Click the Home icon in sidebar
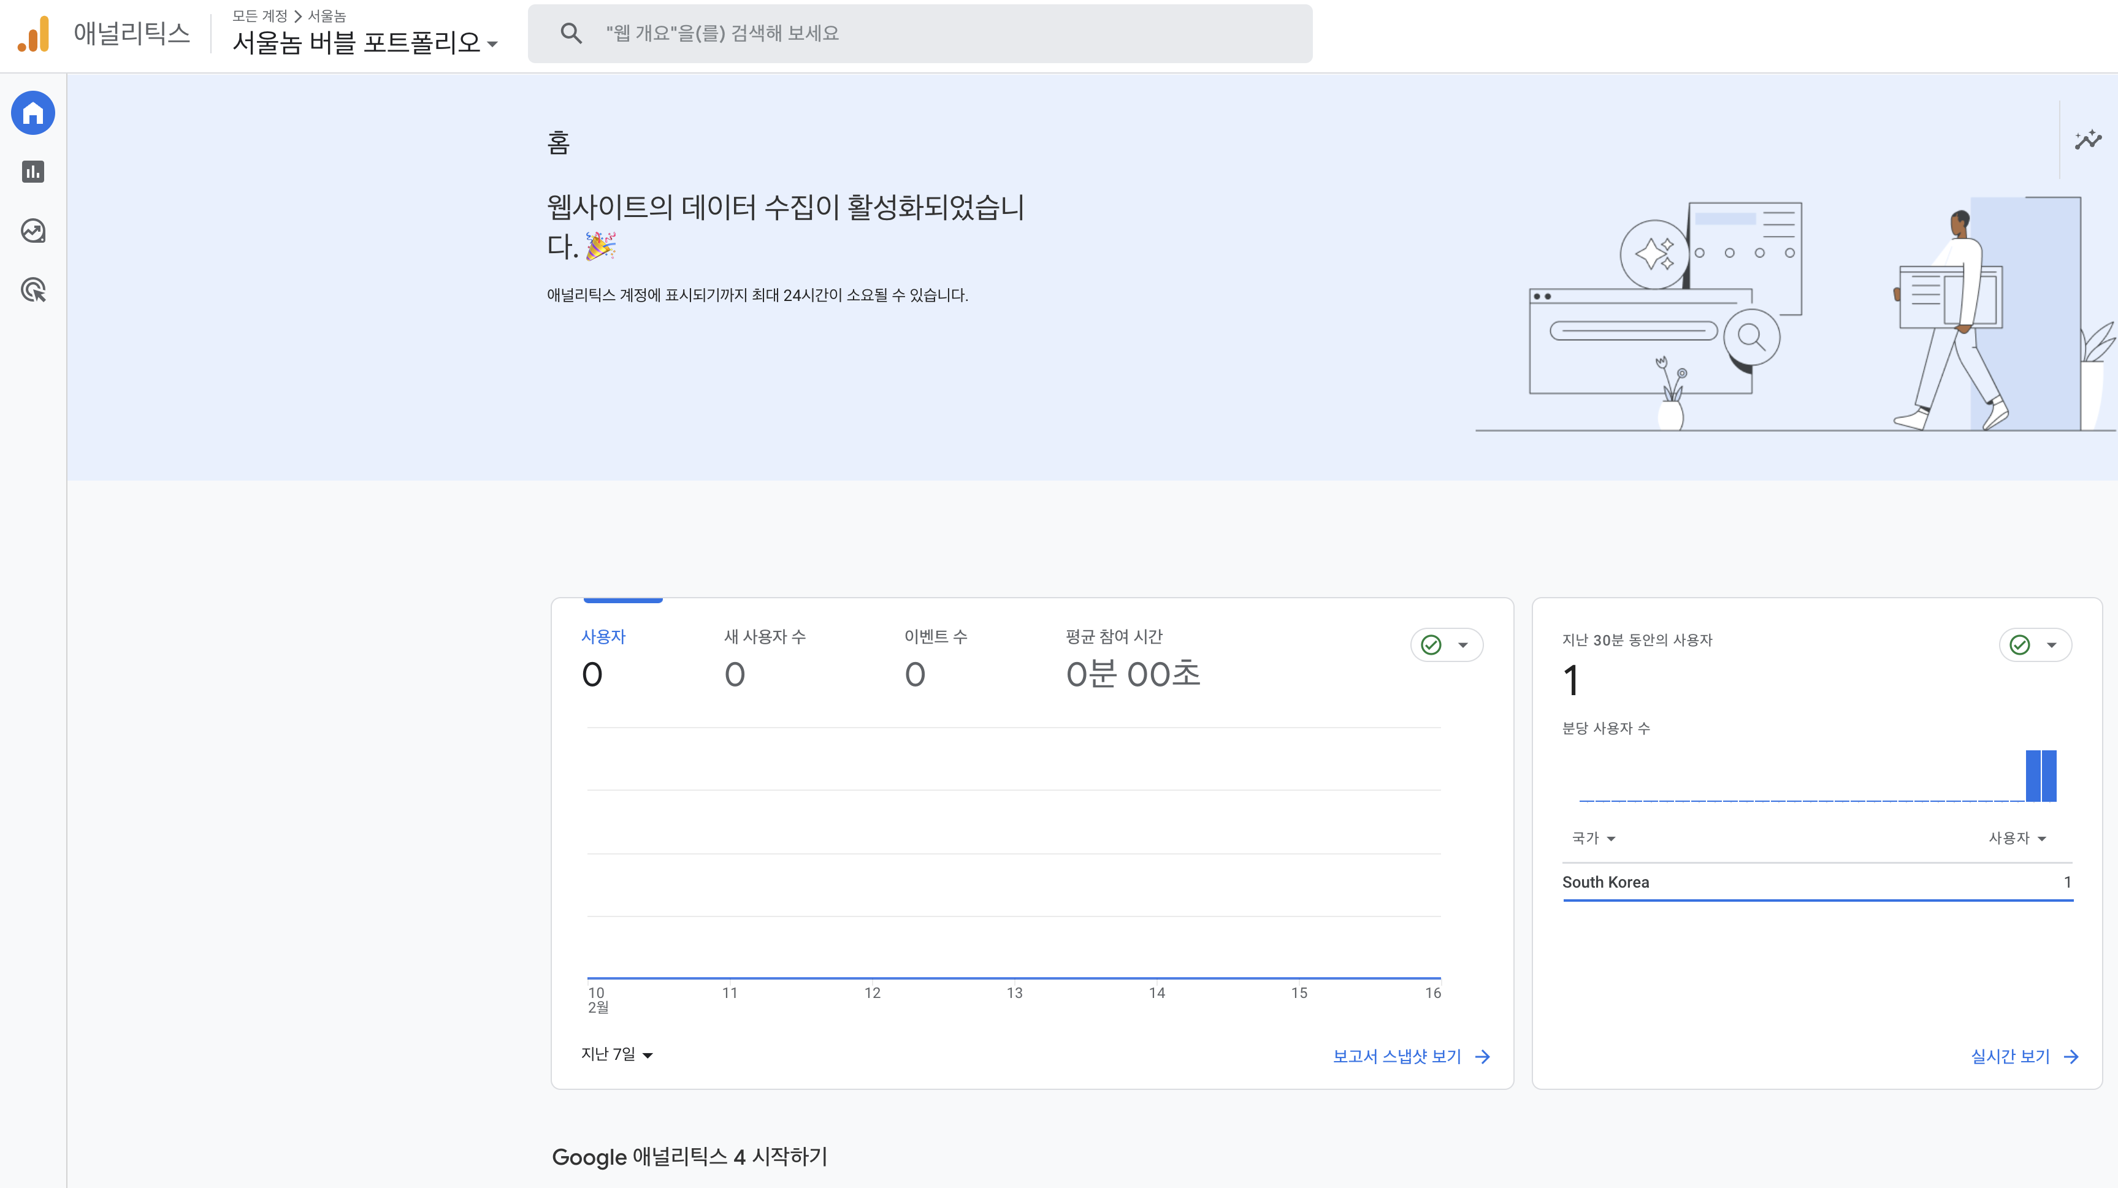2118x1188 pixels. 33,113
